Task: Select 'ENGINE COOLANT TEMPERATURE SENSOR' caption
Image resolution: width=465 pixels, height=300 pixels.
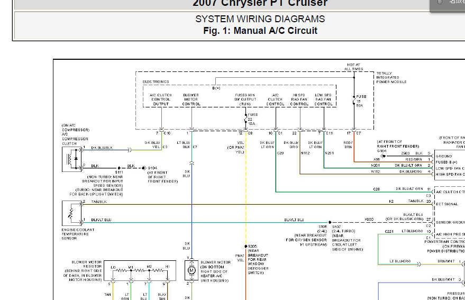Action: coord(78,234)
